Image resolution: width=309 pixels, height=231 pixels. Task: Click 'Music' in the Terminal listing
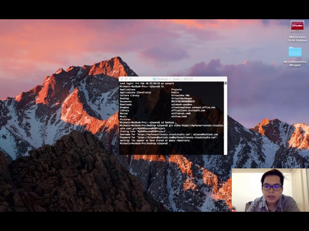[x=123, y=116]
